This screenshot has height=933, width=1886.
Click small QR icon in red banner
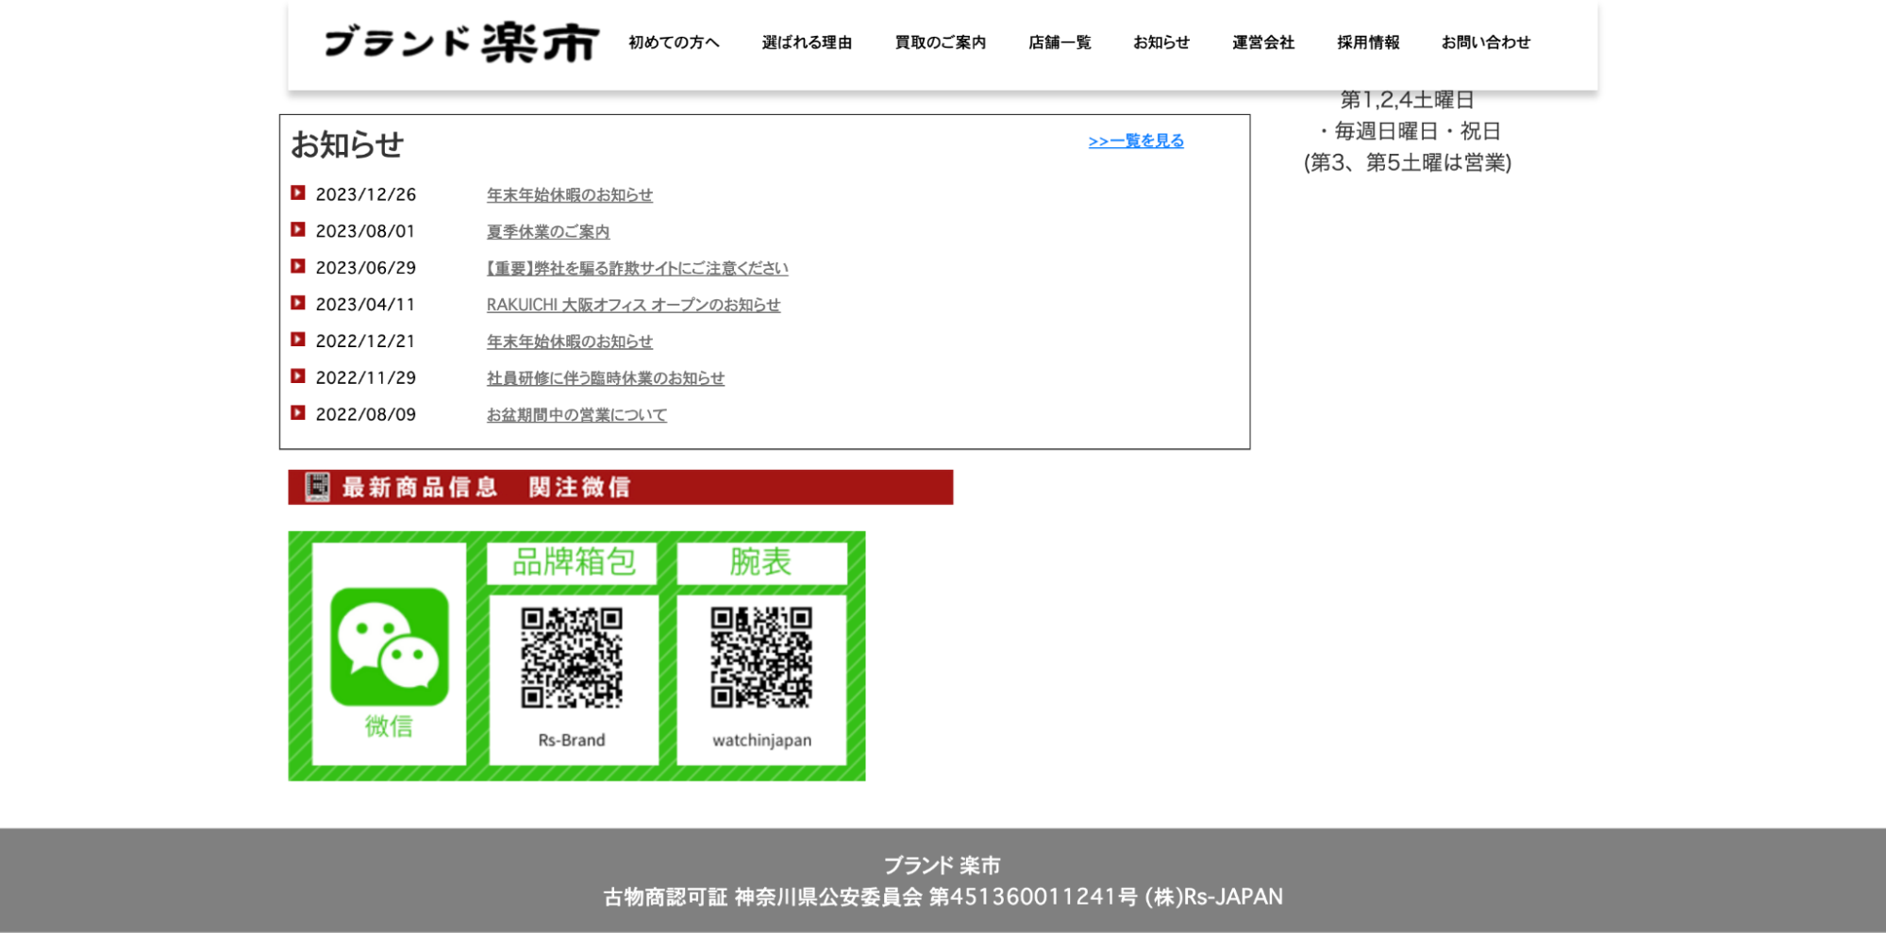(318, 487)
